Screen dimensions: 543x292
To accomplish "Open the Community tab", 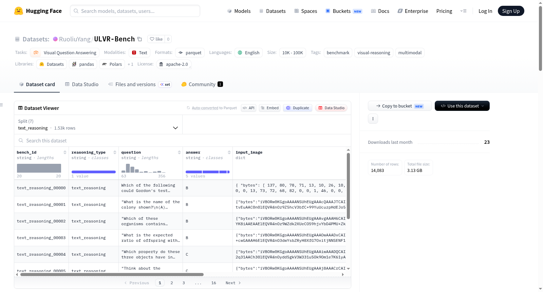I will pos(202,84).
